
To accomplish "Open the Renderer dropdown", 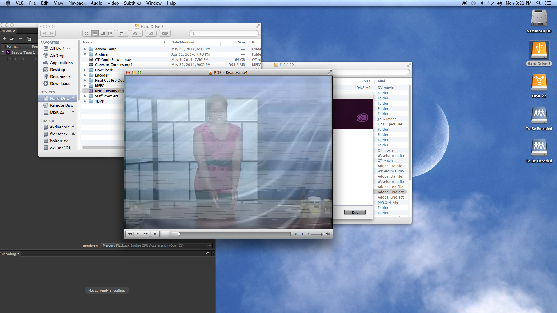I will tap(156, 245).
